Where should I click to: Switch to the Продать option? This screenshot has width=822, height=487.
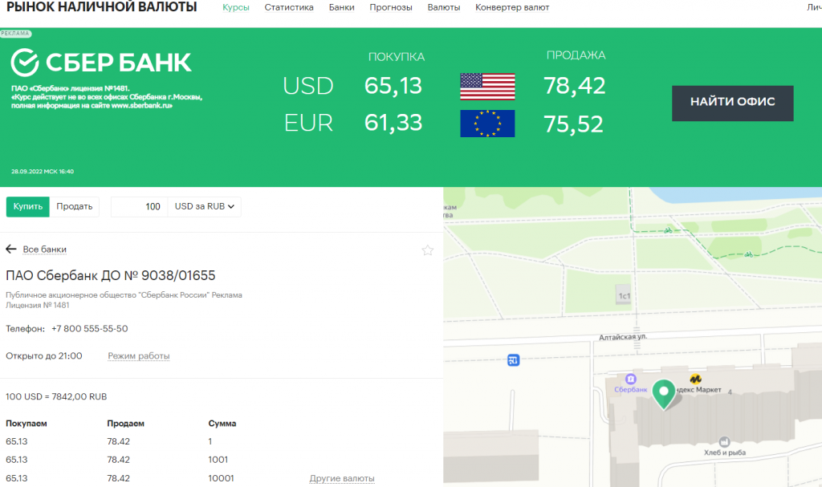[75, 206]
